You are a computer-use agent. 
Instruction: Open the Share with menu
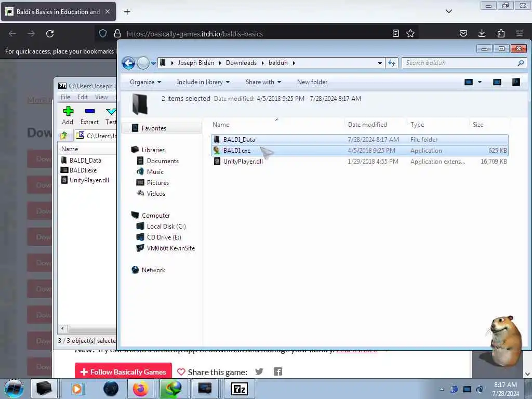263,82
